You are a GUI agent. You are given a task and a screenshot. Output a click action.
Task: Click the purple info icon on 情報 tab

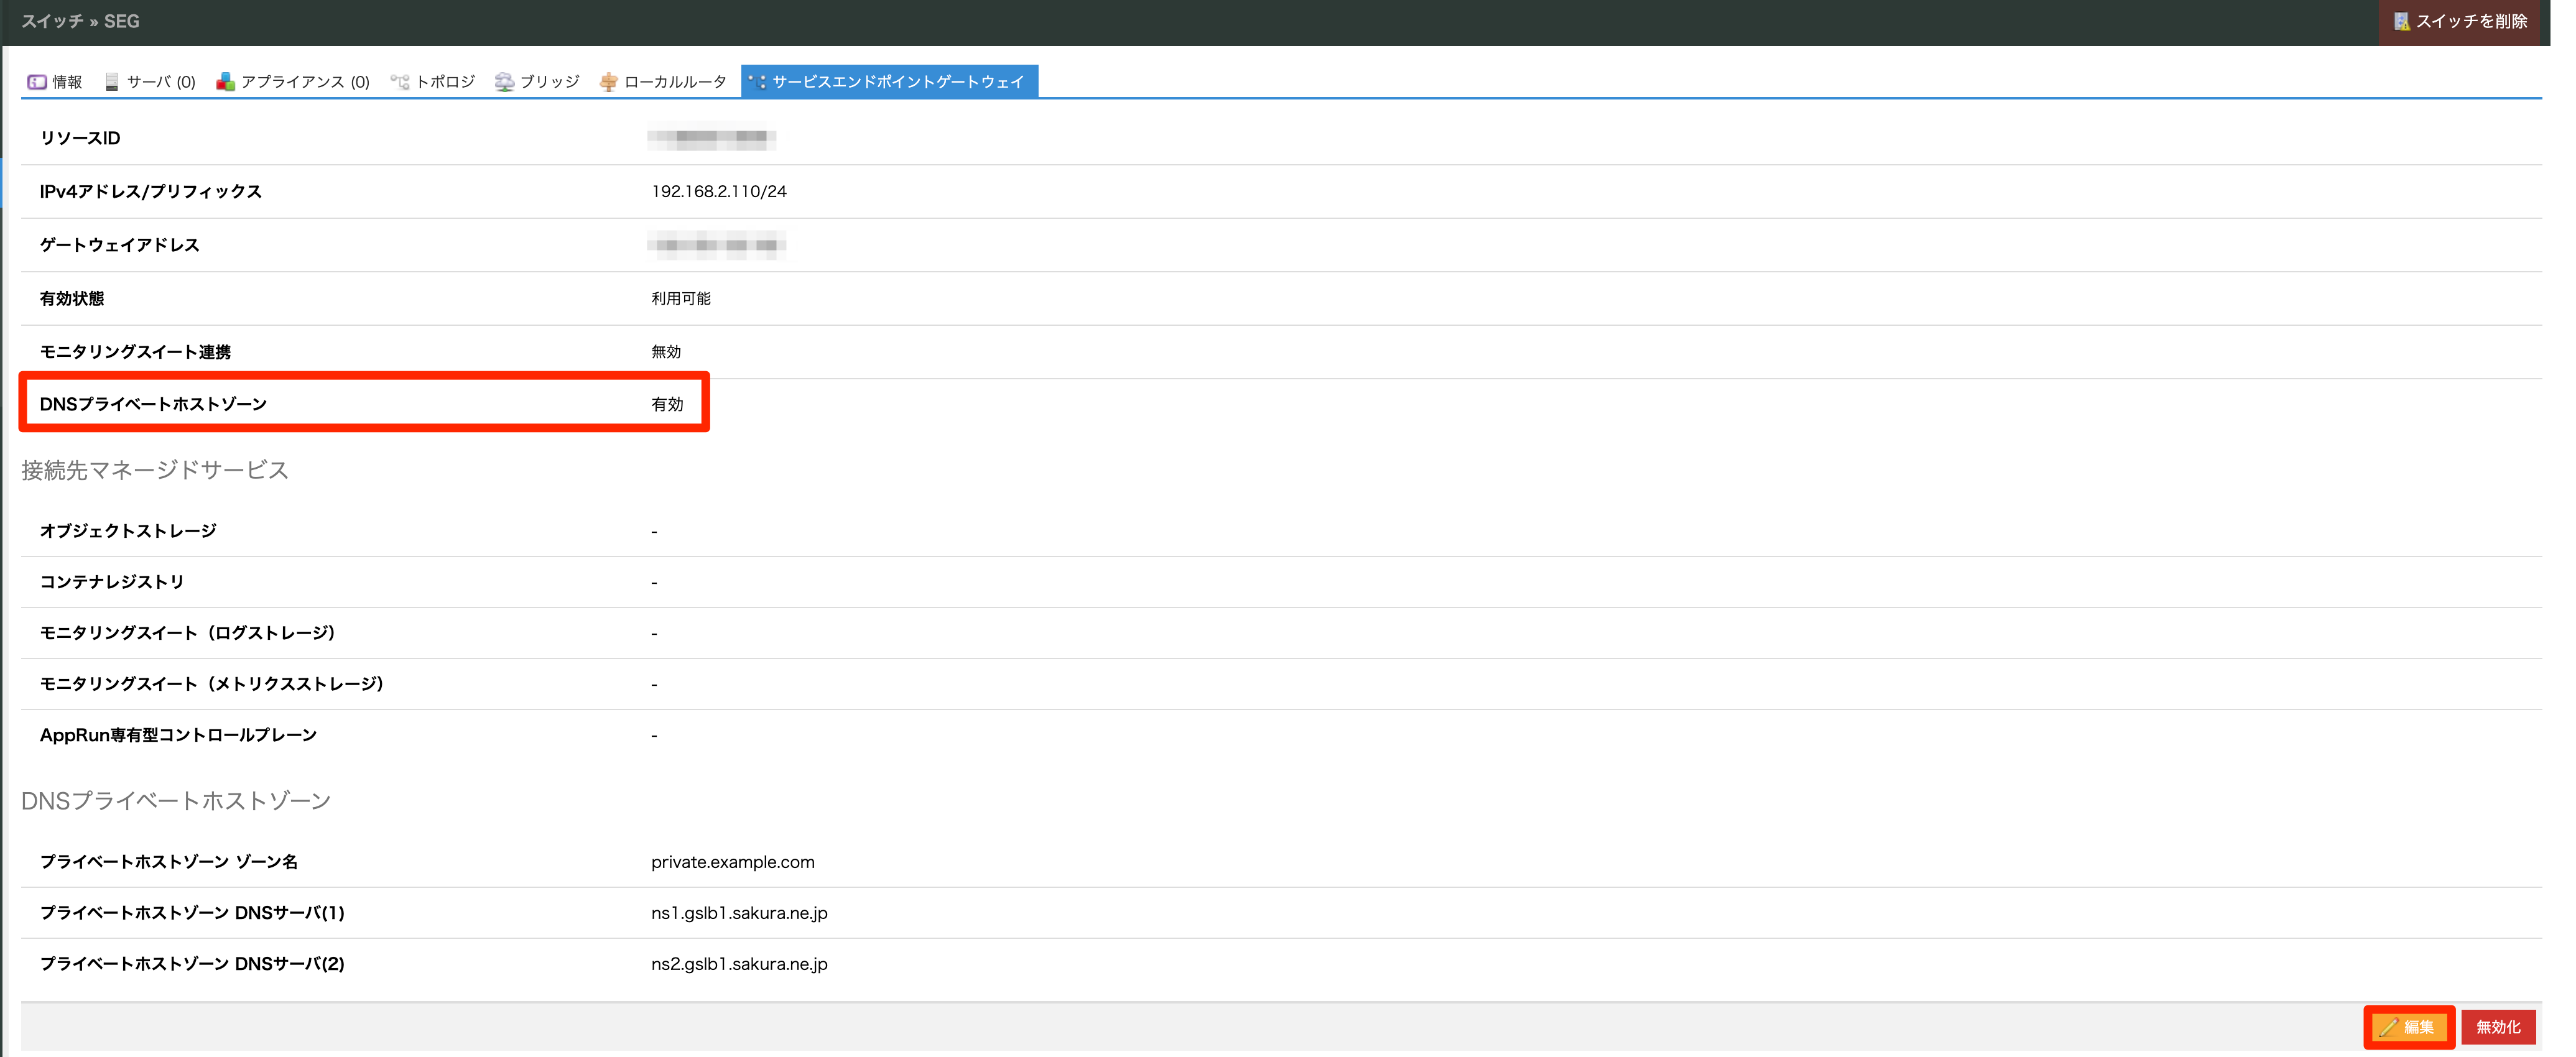37,82
